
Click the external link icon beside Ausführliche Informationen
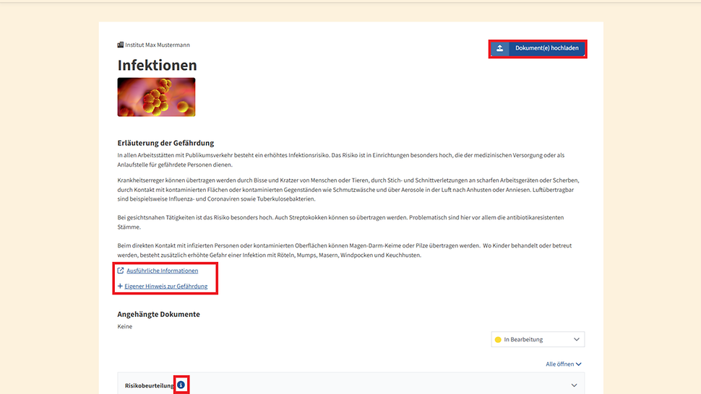(x=121, y=271)
